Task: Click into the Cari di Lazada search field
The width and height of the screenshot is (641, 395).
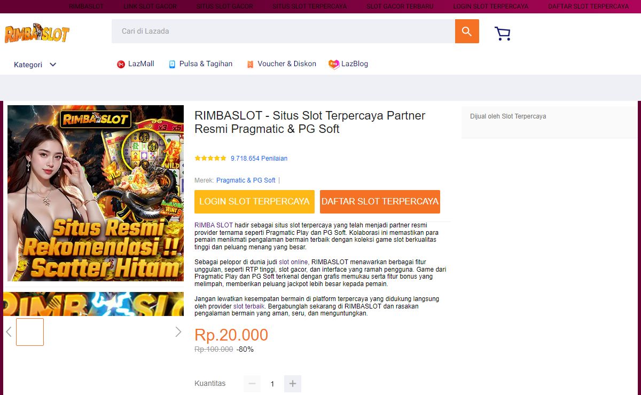Action: click(283, 31)
